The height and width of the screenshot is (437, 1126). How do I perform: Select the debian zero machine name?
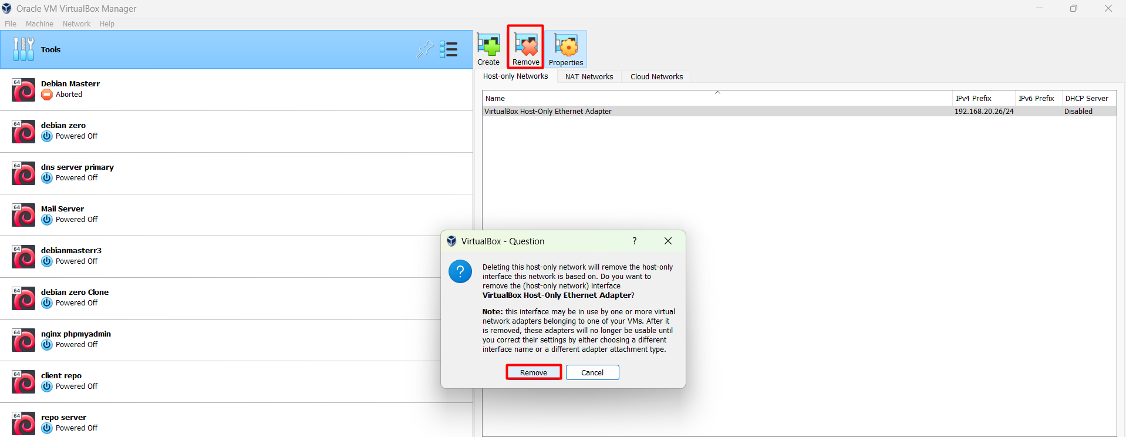coord(63,126)
